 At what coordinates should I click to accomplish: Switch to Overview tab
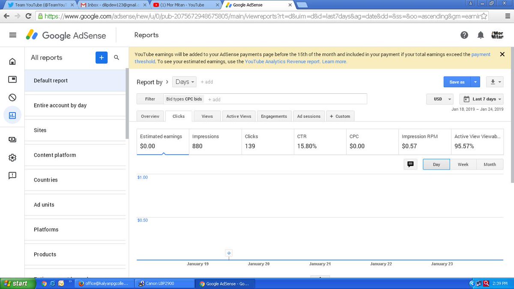tap(150, 116)
